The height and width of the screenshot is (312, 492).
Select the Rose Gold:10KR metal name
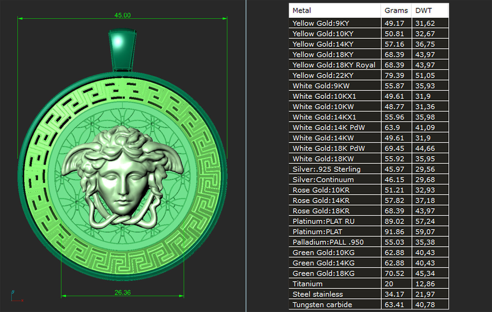tap(321, 190)
